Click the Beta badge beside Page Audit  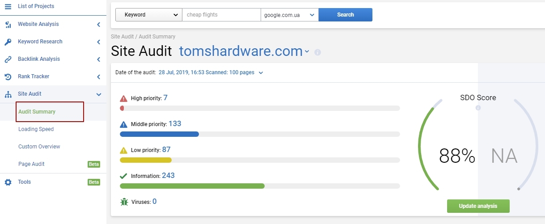pos(94,164)
